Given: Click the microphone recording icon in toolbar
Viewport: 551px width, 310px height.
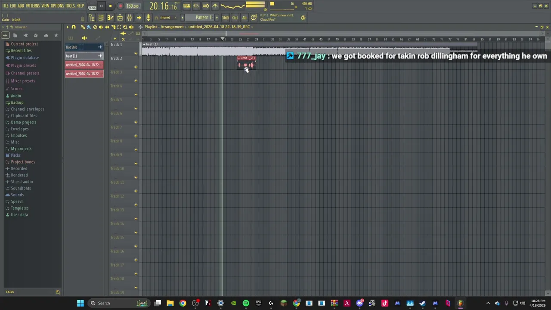Looking at the screenshot, I should [148, 18].
